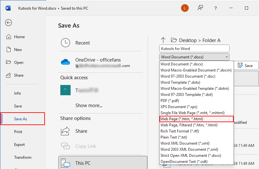Go to the Print tab
The height and width of the screenshot is (169, 259).
point(18,132)
